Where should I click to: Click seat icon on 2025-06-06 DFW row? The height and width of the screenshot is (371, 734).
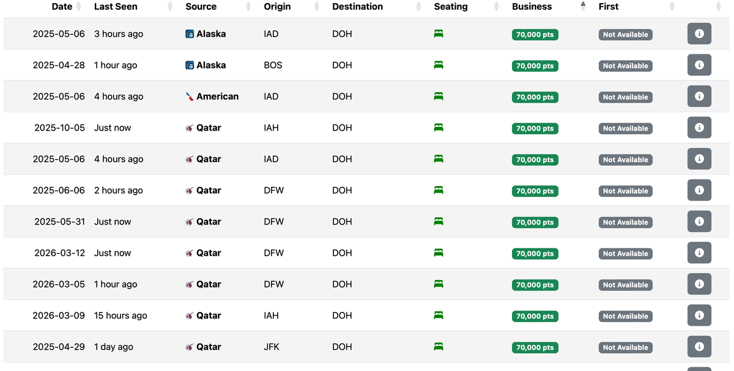click(439, 190)
